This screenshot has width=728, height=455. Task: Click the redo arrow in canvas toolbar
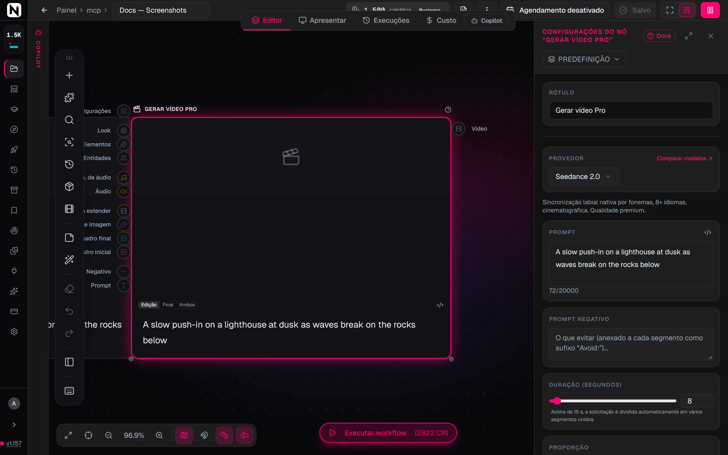click(69, 333)
